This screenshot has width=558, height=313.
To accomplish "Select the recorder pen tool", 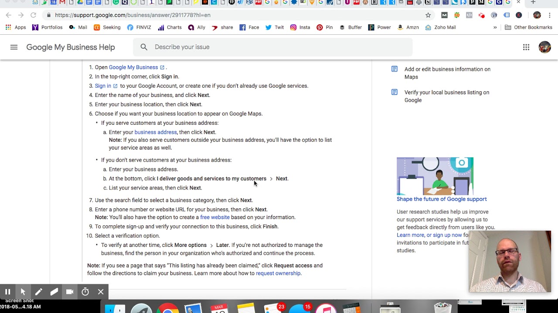I will click(38, 292).
